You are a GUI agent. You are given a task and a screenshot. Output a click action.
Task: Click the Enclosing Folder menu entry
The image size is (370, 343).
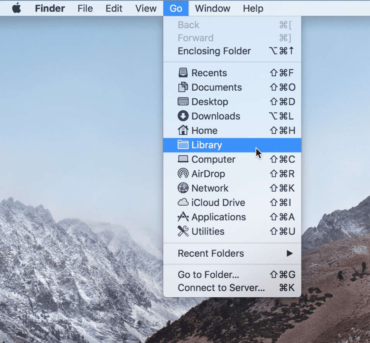[x=214, y=51]
